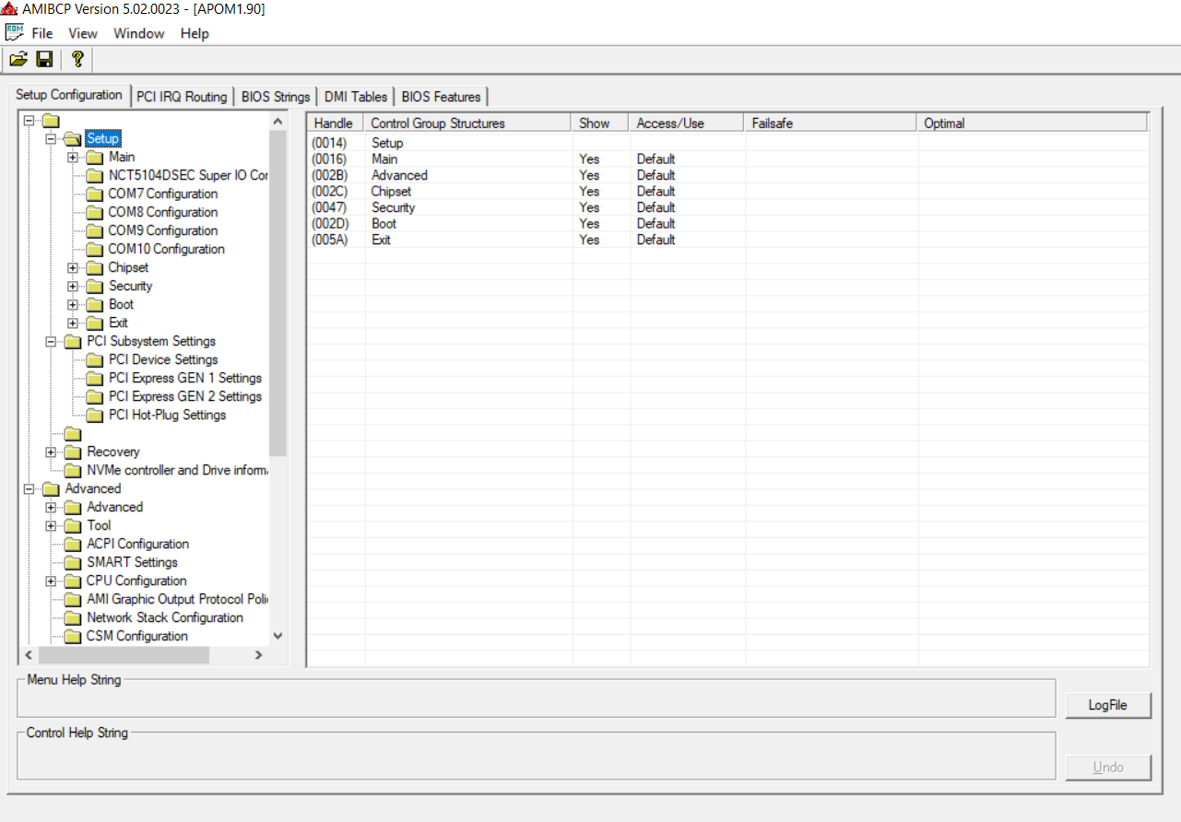Click the Handle column header
The image size is (1181, 822).
pos(336,123)
